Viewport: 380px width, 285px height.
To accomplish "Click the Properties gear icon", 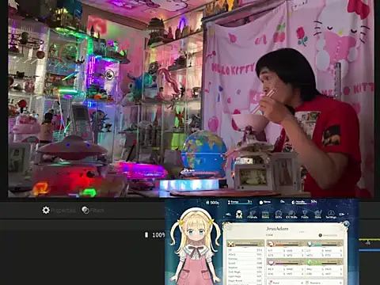I will pos(46,211).
